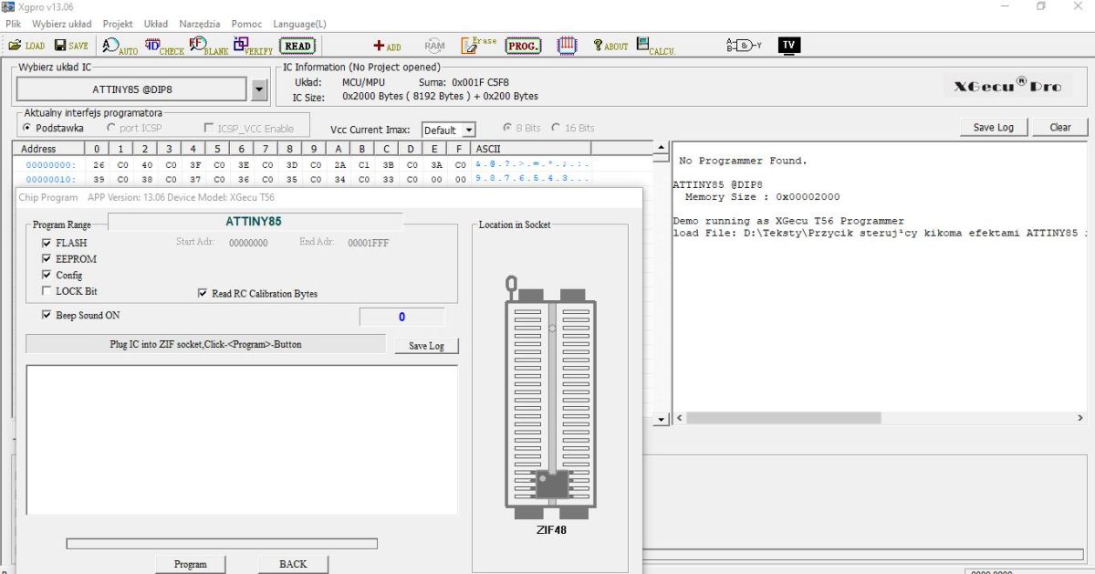1095x574 pixels.
Task: Click the Erase toolbar icon
Action: [x=479, y=45]
